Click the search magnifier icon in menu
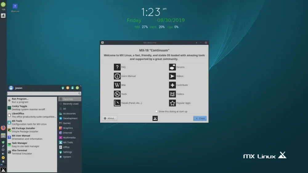308x173 pixels. click(79, 94)
